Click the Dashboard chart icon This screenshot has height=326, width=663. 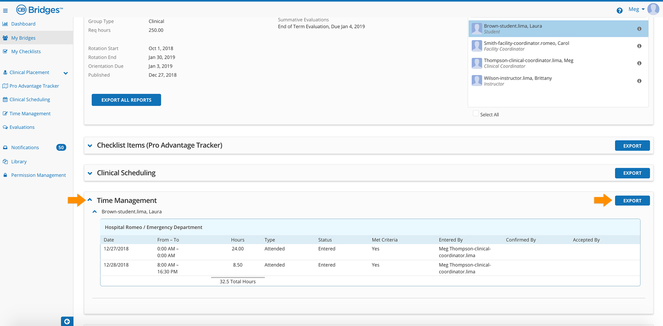5,24
